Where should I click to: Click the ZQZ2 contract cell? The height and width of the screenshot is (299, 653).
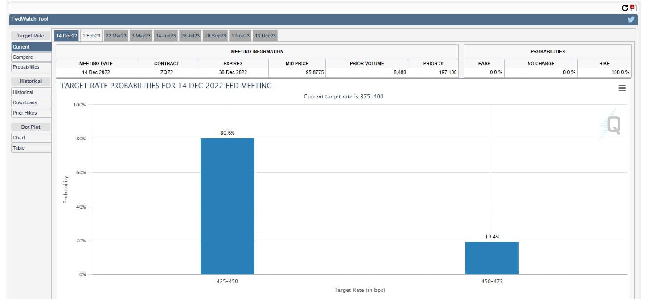click(167, 72)
